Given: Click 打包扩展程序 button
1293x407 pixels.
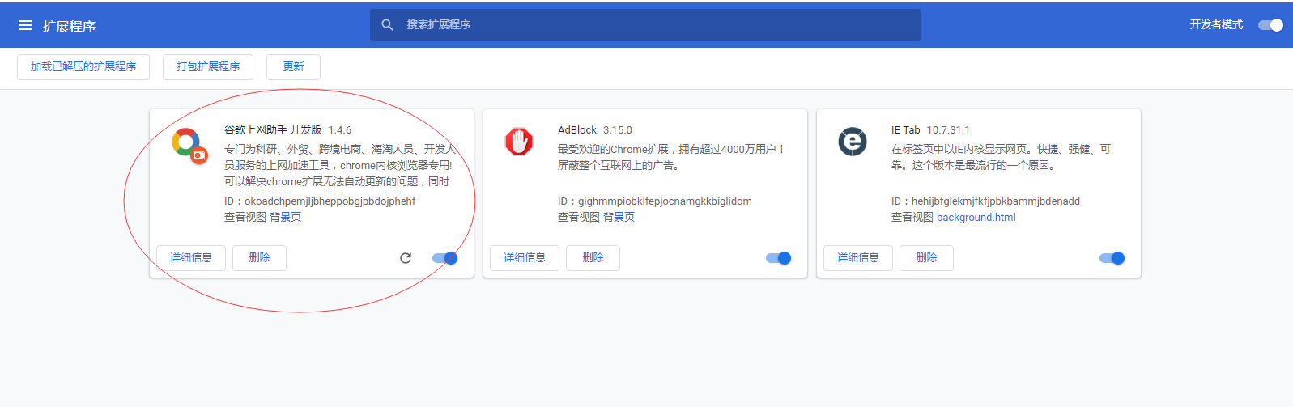Looking at the screenshot, I should [208, 67].
